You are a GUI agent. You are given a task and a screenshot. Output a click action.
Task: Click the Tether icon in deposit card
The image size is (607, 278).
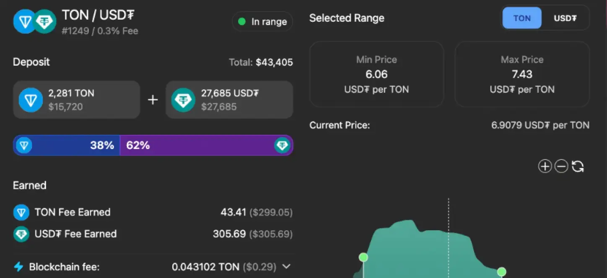tap(183, 100)
